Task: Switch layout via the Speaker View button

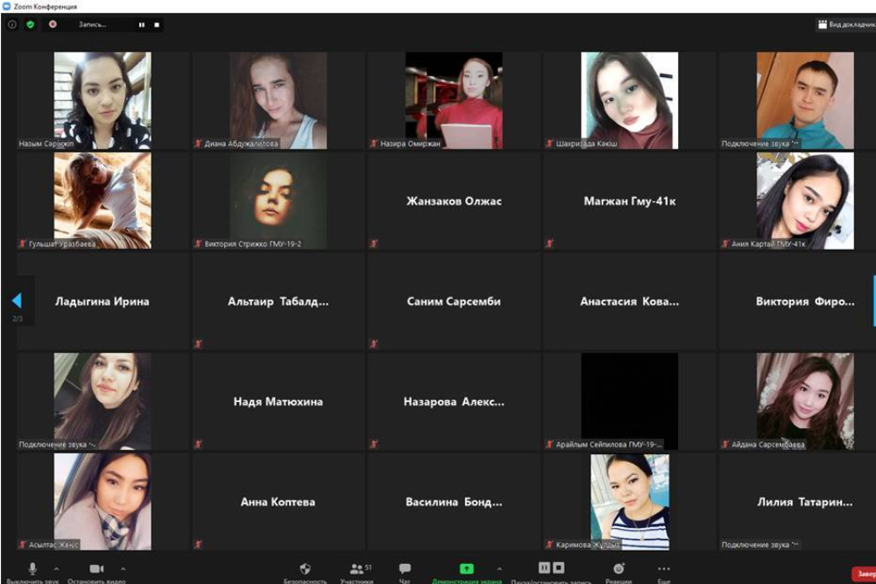Action: [846, 25]
